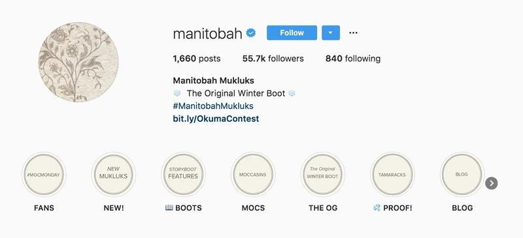Click the blue verified badge next to manitobah
This screenshot has height=238, width=523.
tap(251, 33)
